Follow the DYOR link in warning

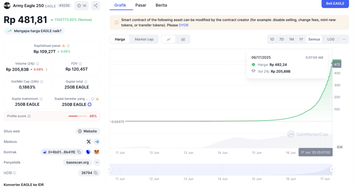(184, 25)
